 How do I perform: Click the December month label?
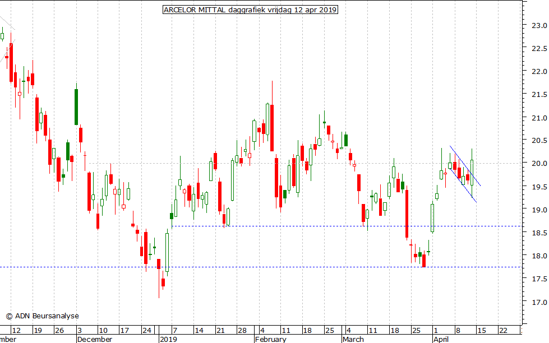point(95,339)
